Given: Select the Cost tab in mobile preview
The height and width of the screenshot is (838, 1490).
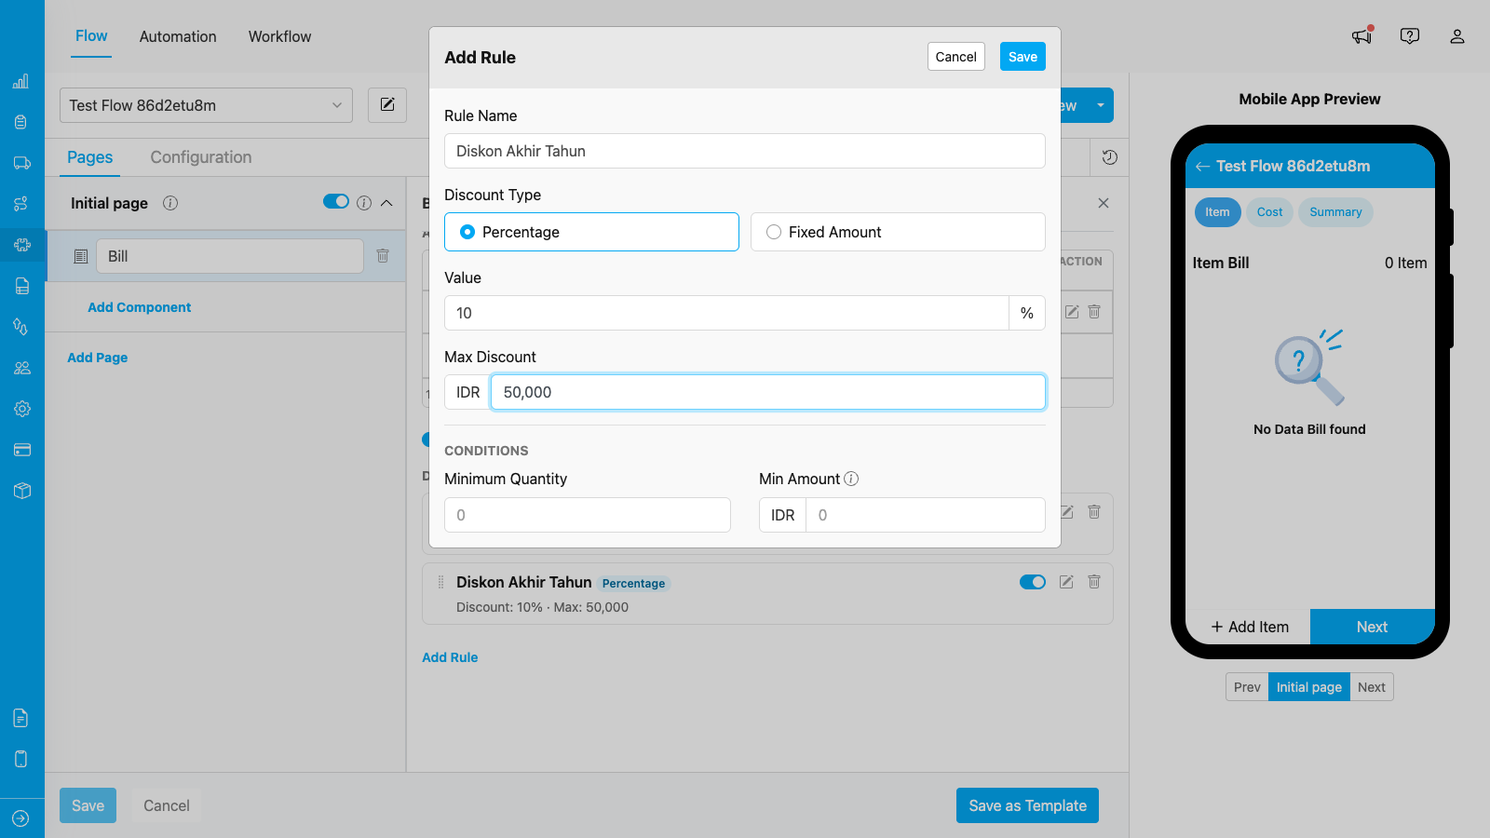Looking at the screenshot, I should (1269, 212).
